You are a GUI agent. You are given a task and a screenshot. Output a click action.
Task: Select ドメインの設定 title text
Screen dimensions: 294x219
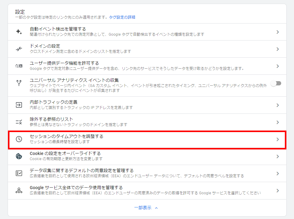point(45,46)
